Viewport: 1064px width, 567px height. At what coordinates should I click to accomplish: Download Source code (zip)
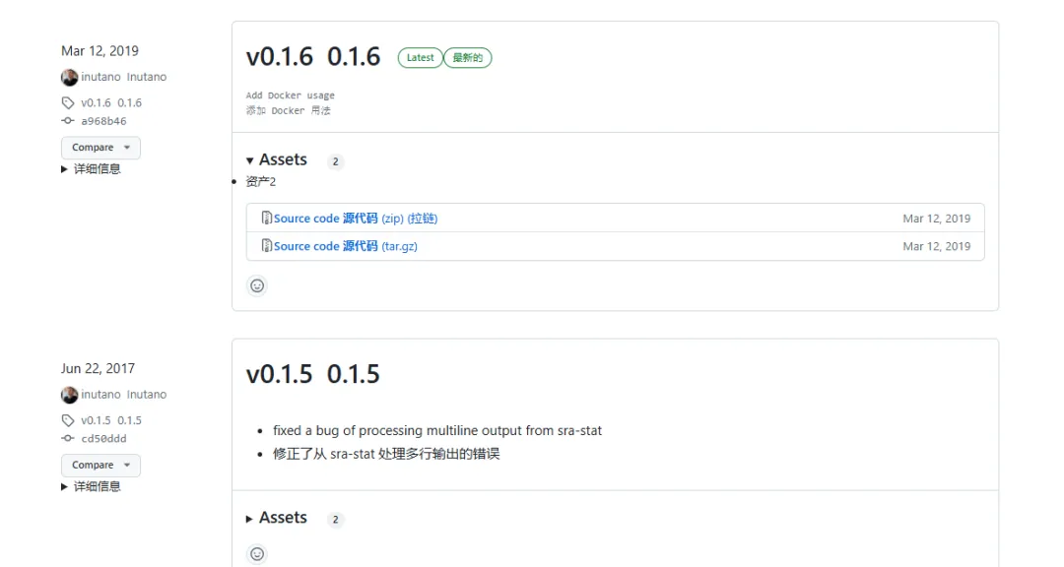pyautogui.click(x=356, y=219)
